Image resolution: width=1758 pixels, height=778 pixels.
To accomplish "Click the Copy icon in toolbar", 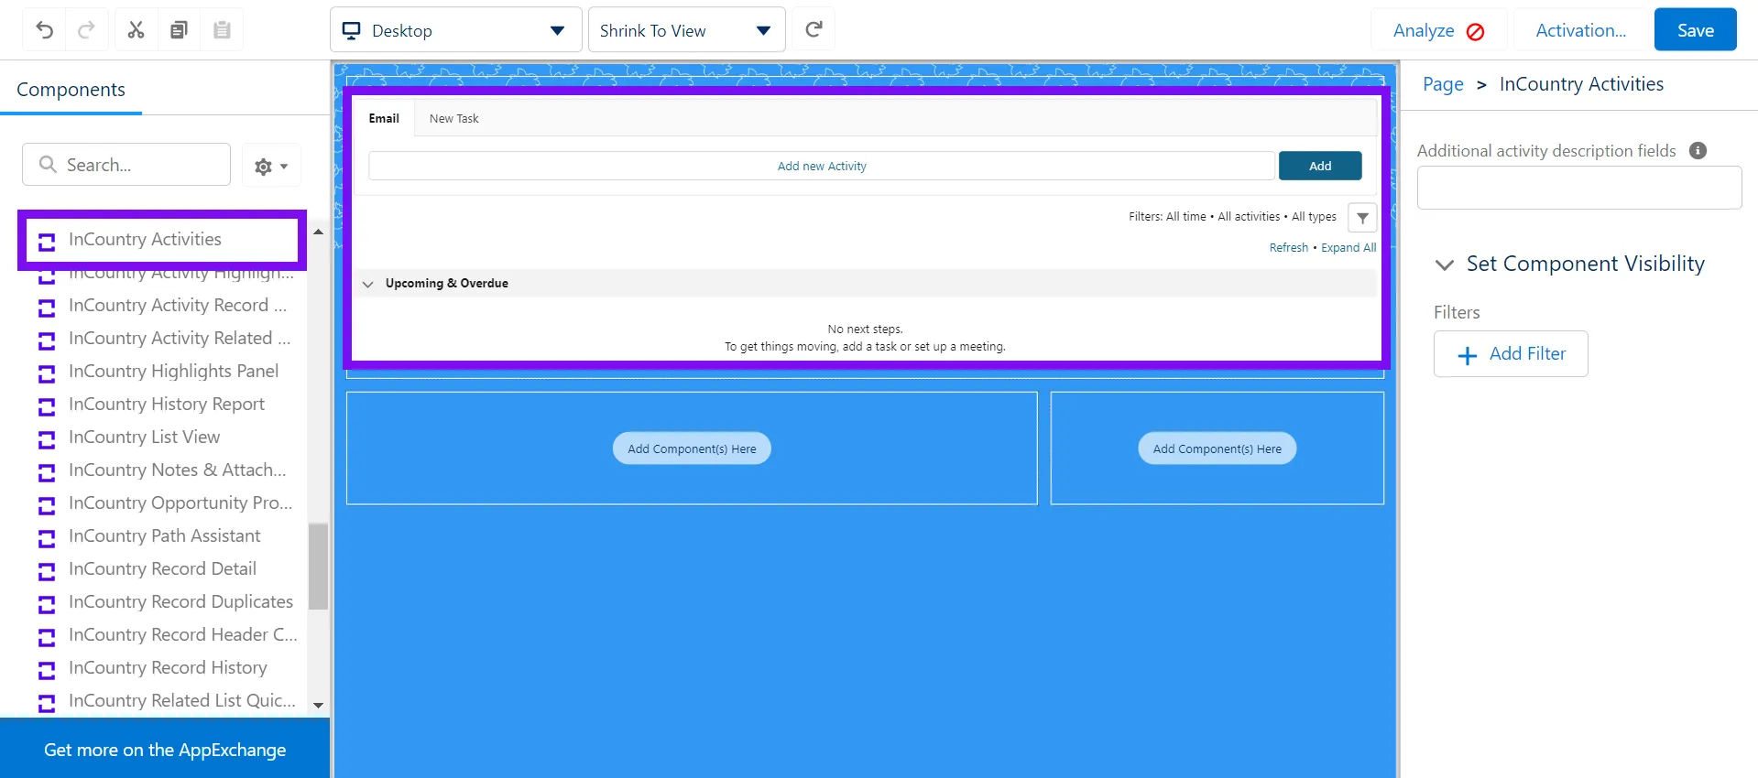I will point(179,30).
